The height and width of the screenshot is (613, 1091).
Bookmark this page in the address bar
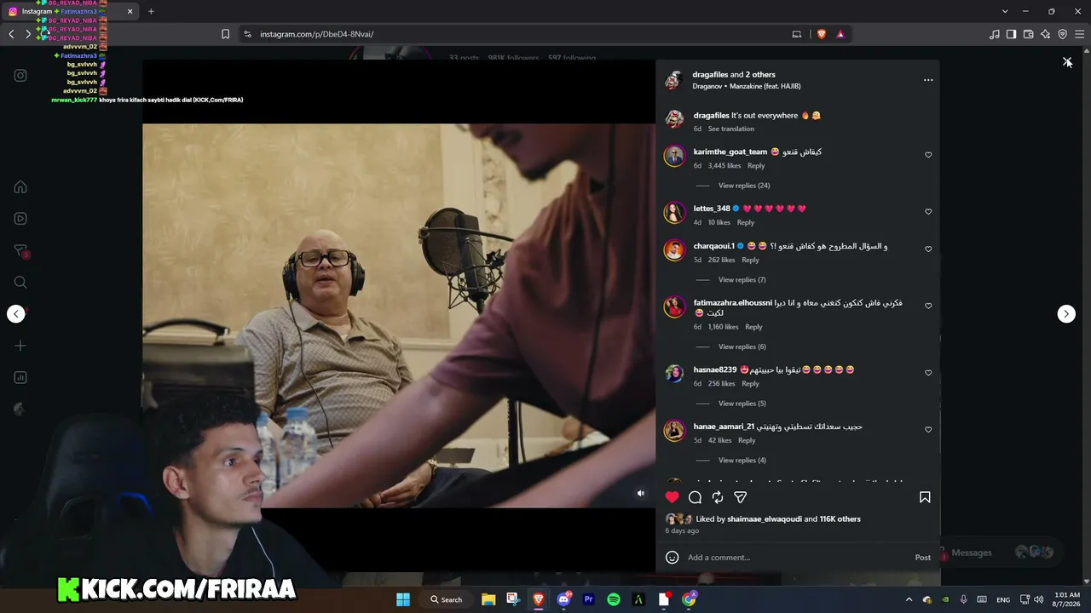tap(225, 34)
